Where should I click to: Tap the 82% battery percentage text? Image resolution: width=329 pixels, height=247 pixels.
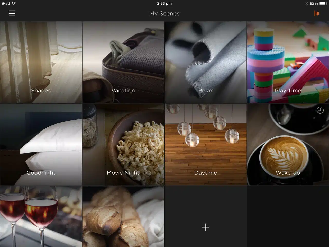(x=314, y=3)
